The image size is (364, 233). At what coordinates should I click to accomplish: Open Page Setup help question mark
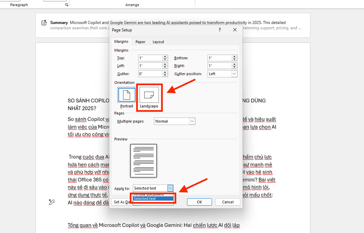(220, 30)
